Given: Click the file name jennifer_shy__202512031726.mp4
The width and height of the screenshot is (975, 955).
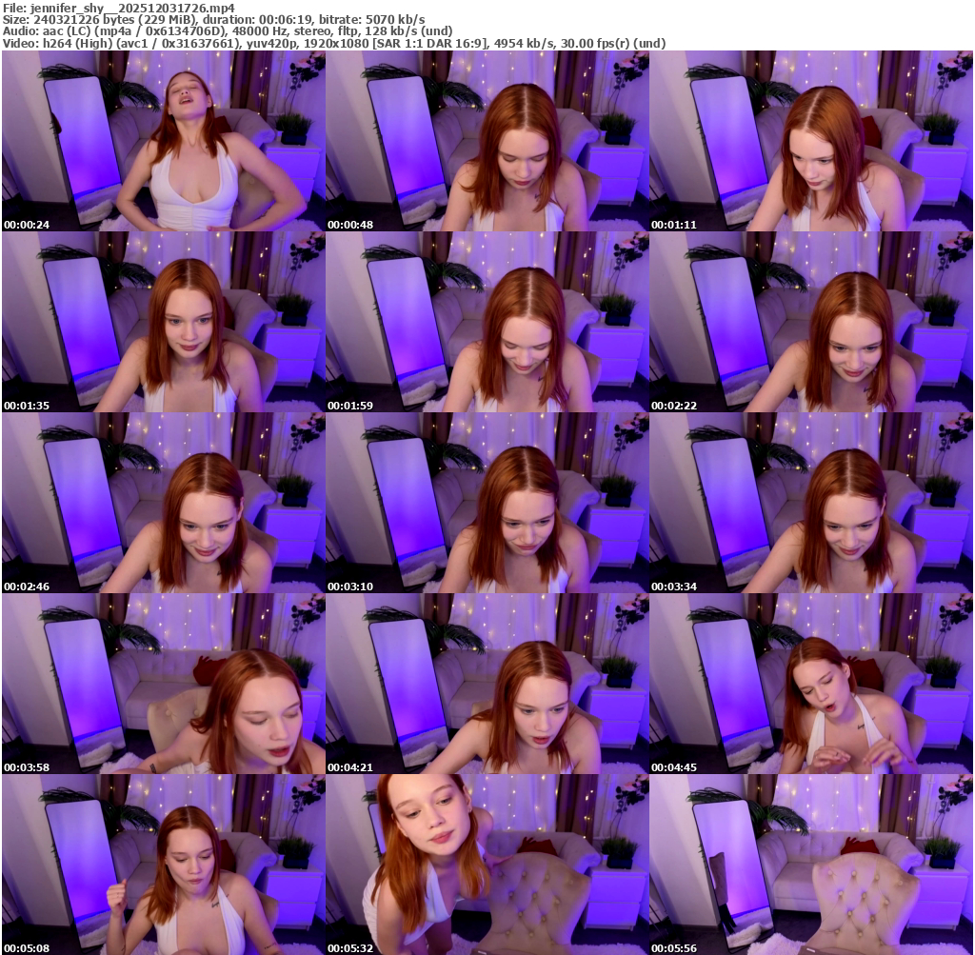Looking at the screenshot, I should tap(132, 8).
